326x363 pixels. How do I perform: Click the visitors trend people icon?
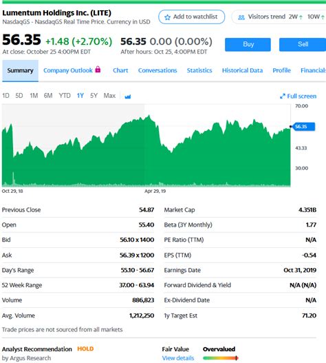coord(241,17)
